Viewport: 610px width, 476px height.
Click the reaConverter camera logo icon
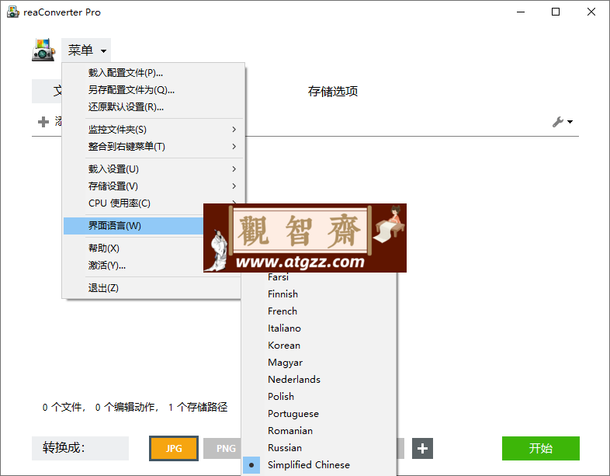tap(43, 50)
